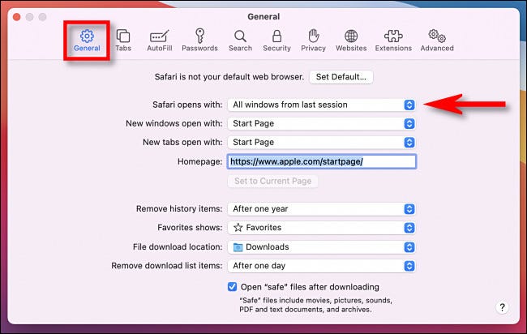Expand 'New tabs open with' dropdown
This screenshot has height=334, width=527.
(322, 143)
